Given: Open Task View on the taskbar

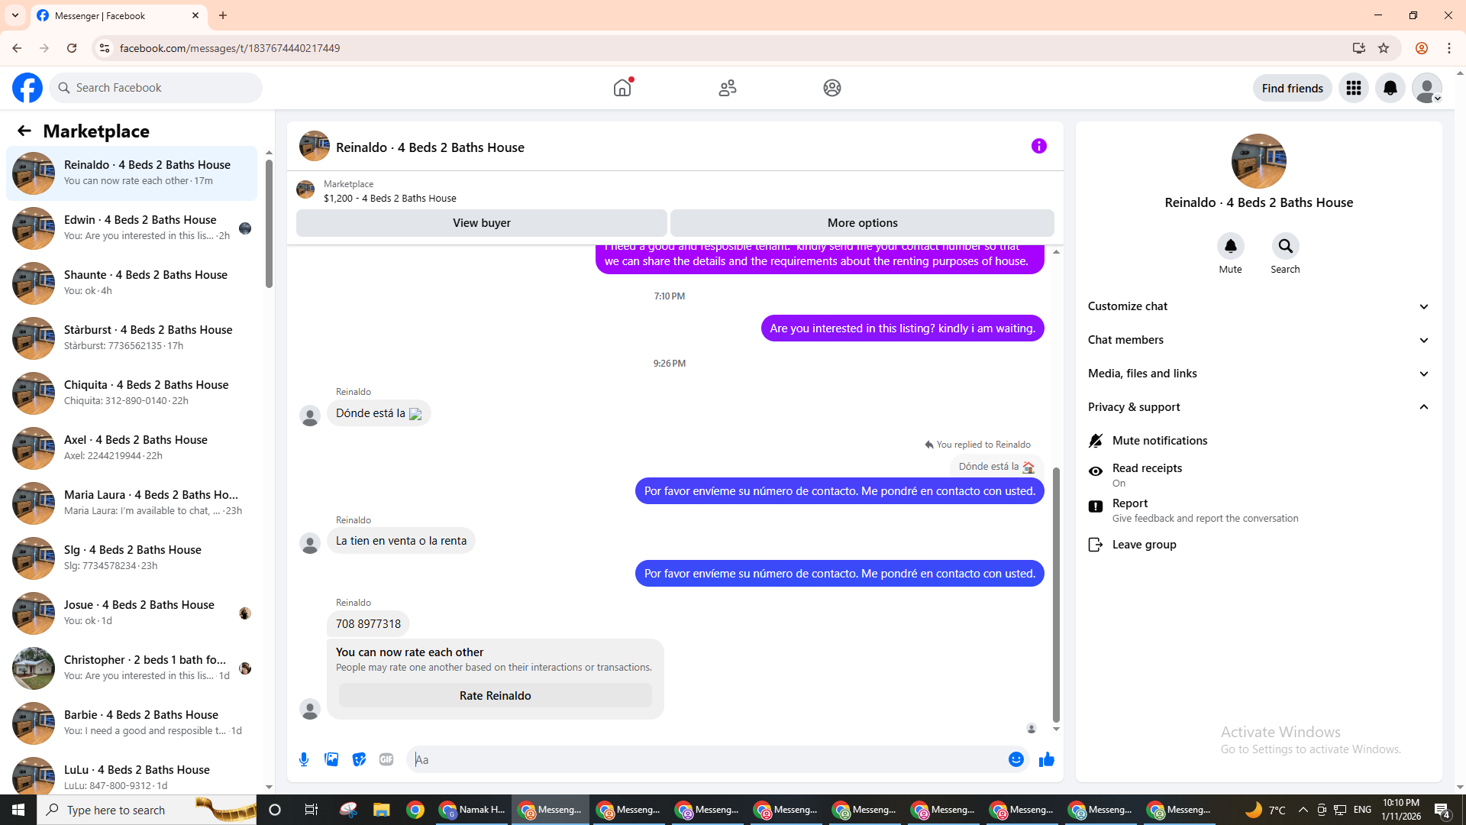Looking at the screenshot, I should pos(311,810).
